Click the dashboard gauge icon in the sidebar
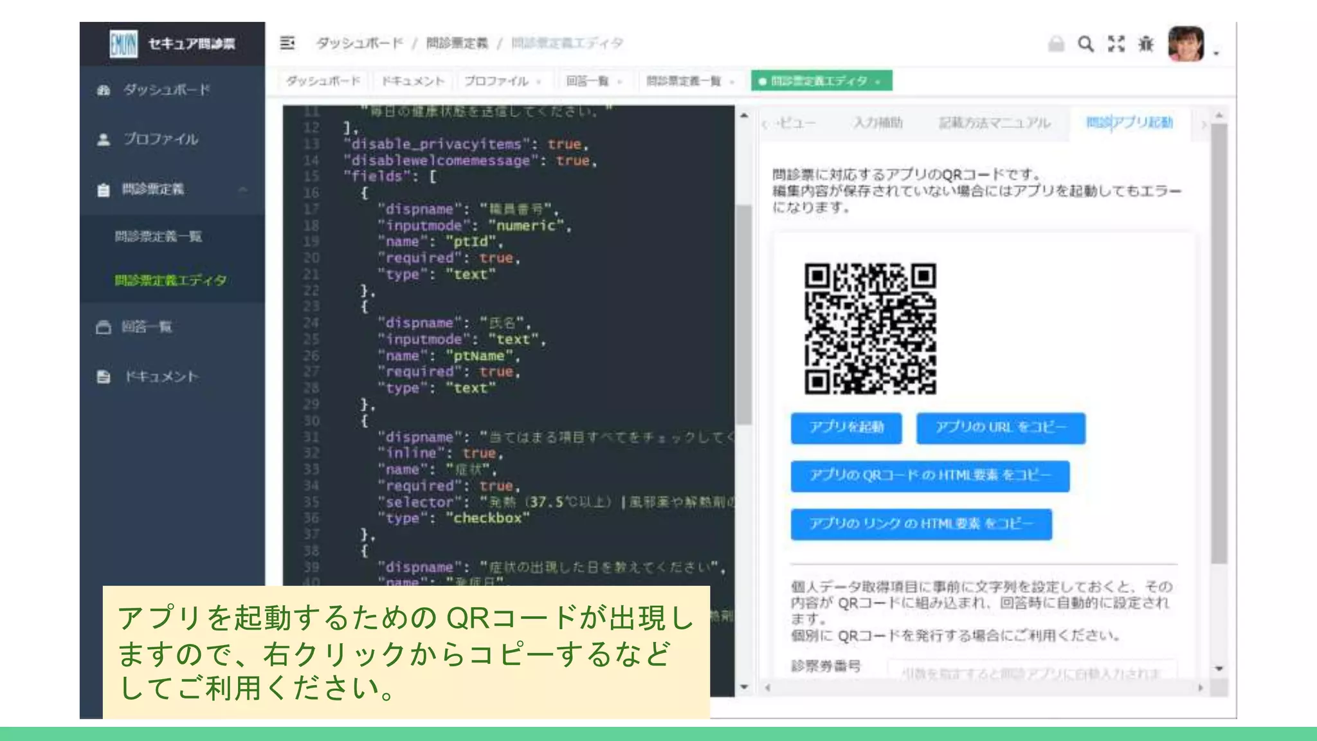The width and height of the screenshot is (1317, 741). tap(103, 90)
